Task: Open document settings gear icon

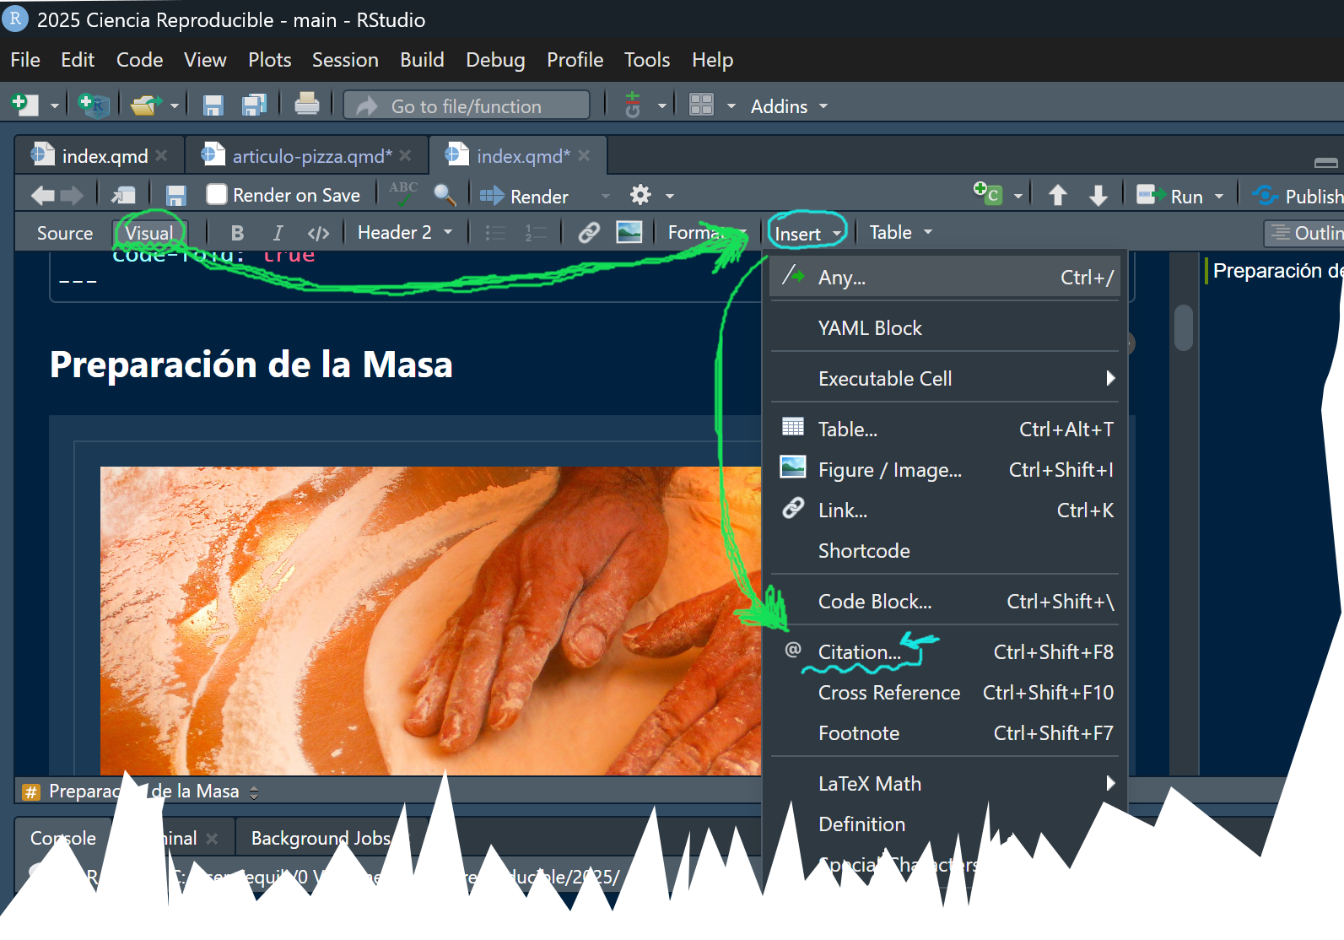Action: point(640,196)
